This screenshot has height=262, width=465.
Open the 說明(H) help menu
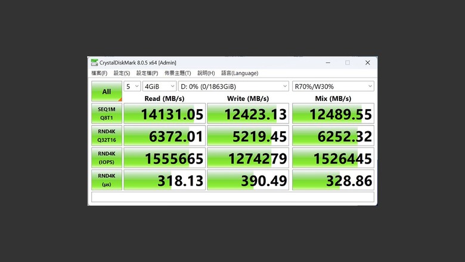point(206,73)
